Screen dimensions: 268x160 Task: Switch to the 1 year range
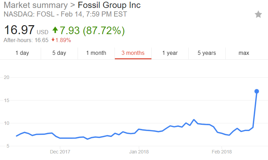170,53
